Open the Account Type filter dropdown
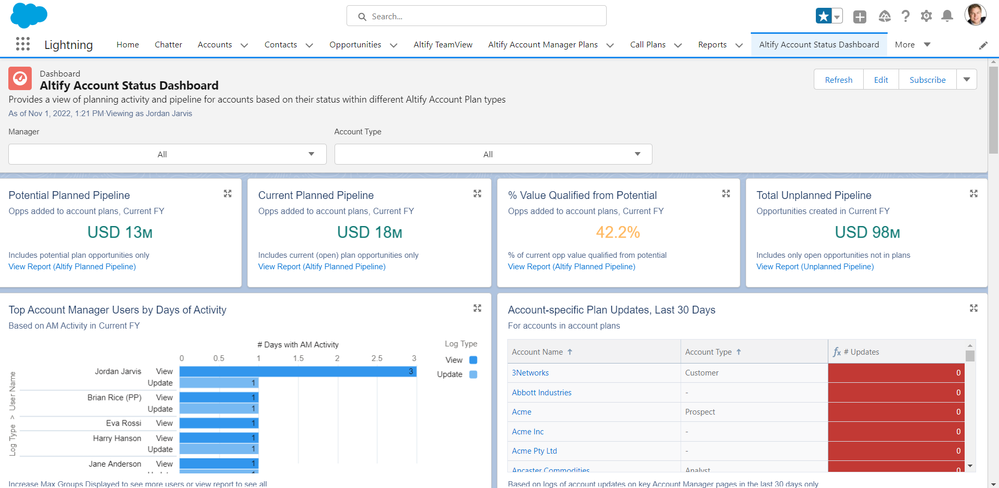 pos(493,154)
